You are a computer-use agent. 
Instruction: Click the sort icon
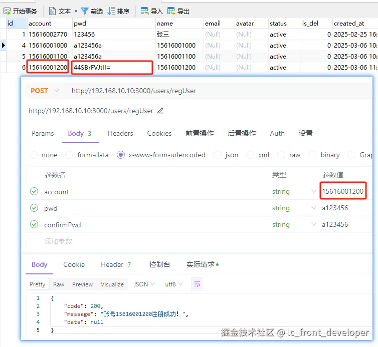[111, 11]
